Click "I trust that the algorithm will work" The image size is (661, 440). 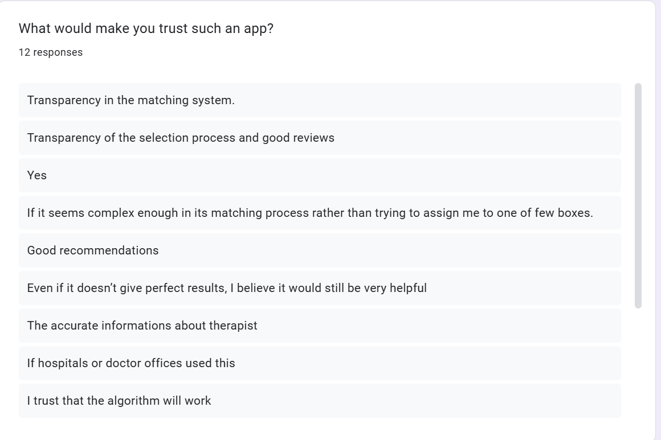point(119,401)
